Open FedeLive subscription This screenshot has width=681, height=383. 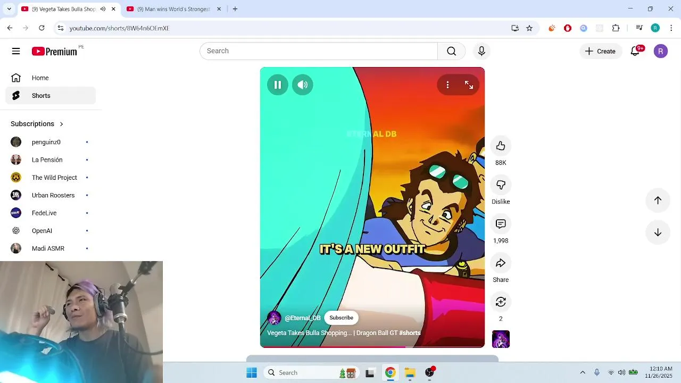[x=51, y=213]
